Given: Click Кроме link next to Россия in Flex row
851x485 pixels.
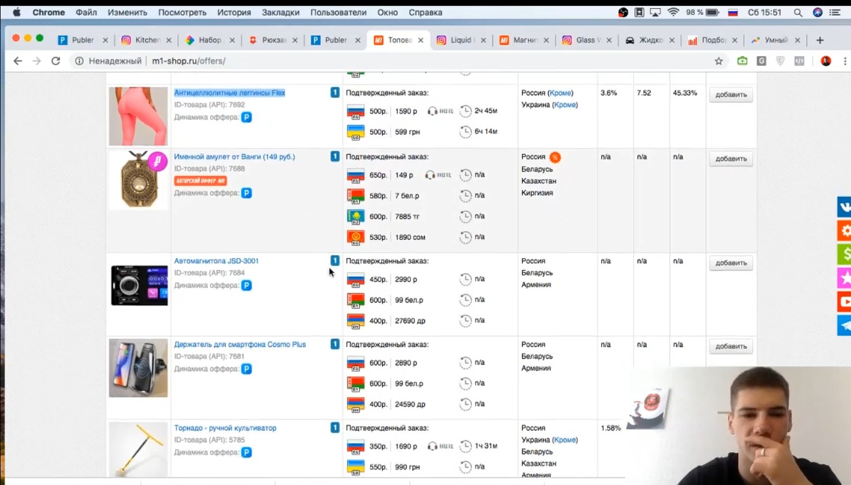Looking at the screenshot, I should [x=560, y=93].
